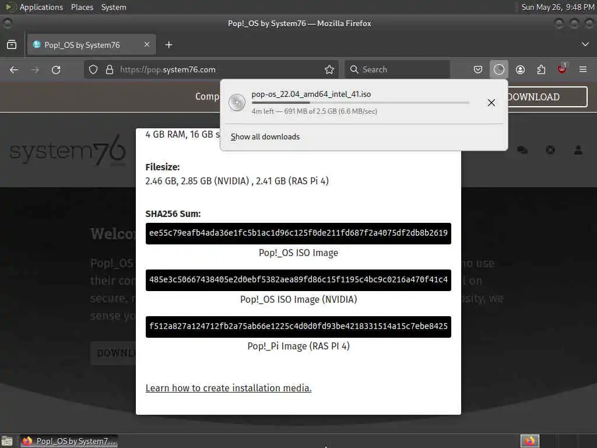Open a new tab with plus

click(x=168, y=45)
